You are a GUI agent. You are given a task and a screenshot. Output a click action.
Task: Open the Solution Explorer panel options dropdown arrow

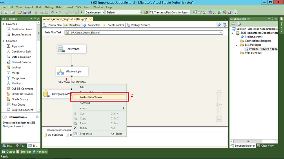pos(269,18)
